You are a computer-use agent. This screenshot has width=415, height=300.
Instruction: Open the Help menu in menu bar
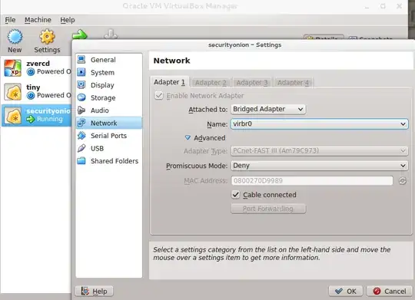tap(68, 20)
